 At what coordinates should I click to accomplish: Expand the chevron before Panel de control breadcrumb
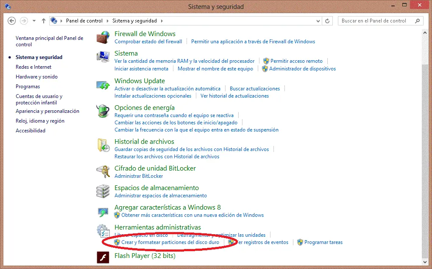coord(61,21)
